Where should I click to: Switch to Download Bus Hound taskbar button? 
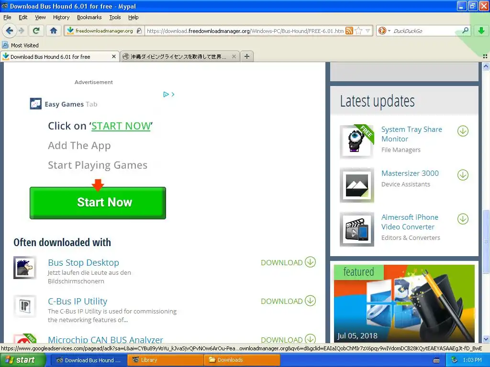[x=89, y=360]
